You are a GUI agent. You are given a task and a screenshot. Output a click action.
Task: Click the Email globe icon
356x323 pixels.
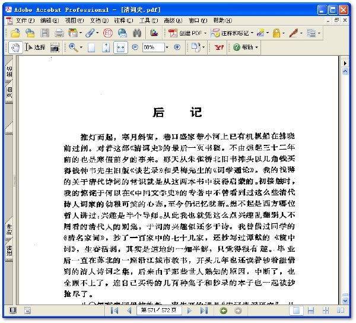(x=122, y=33)
